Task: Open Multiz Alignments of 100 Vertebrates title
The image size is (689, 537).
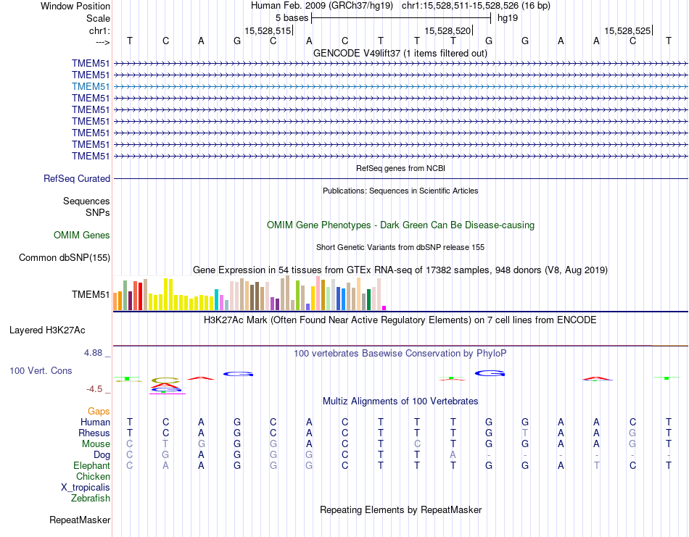Action: [400, 401]
